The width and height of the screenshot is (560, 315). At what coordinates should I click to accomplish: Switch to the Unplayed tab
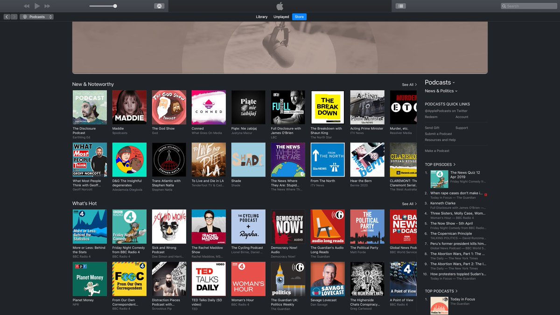(x=281, y=17)
